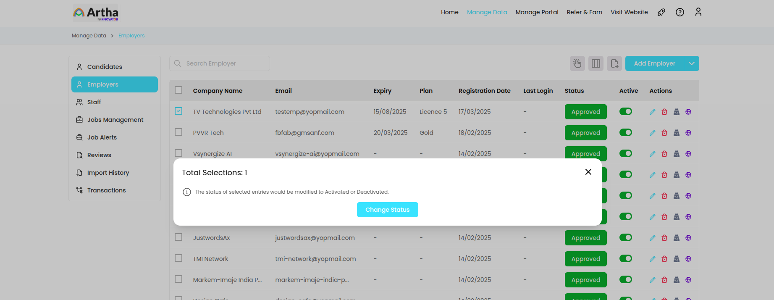Tick the select-all checkbox in table header

(x=178, y=90)
